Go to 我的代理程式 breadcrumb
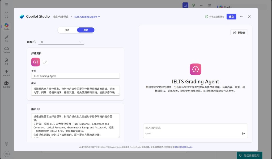The width and height of the screenshot is (272, 159). (61, 17)
